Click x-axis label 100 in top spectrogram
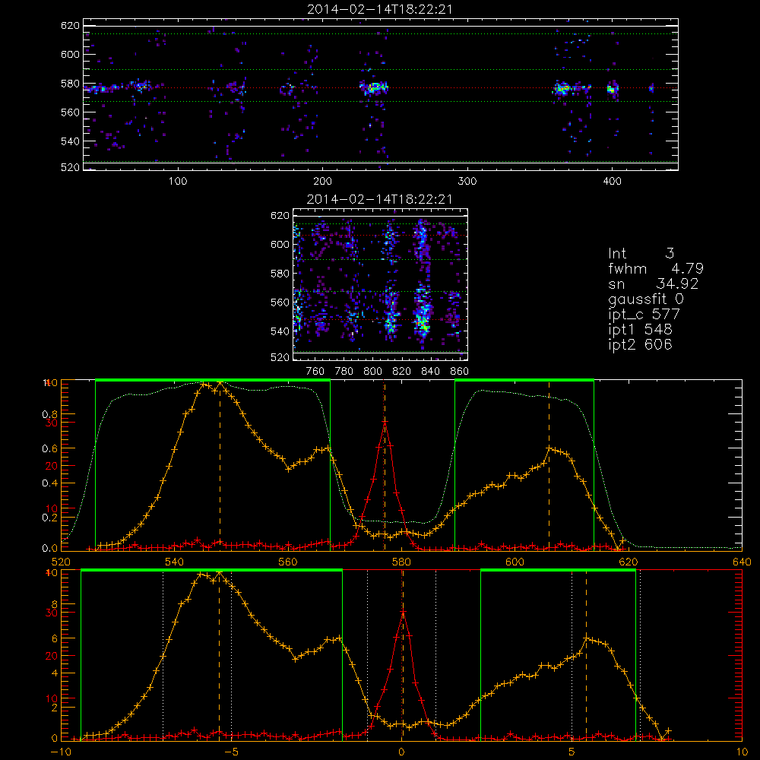Screen dimensions: 760x760 coord(178,182)
